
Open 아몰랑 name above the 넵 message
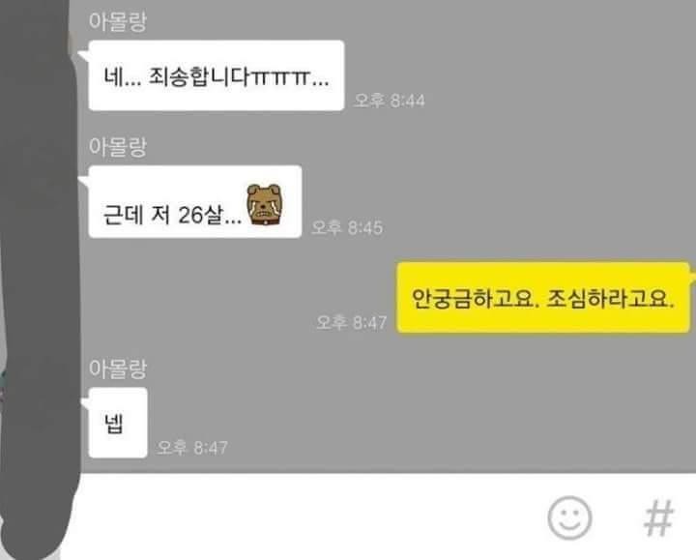click(x=118, y=368)
